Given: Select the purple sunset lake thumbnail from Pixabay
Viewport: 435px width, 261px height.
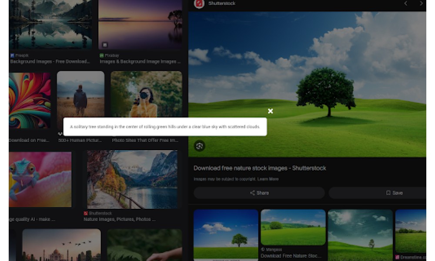Looking at the screenshot, I should click(x=140, y=25).
